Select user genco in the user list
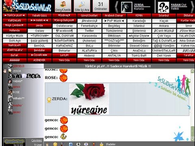Image resolution: width=195 pixels, height=146 pixels. [x=16, y=87]
